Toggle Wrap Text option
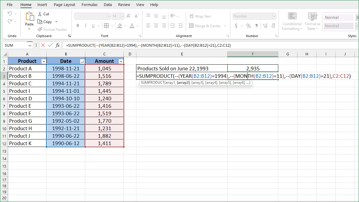Screen dimensions: 359x202 click(x=200, y=16)
